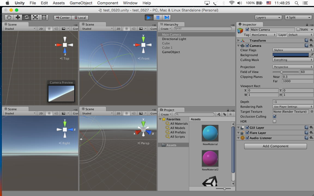This screenshot has height=196, width=314.
Task: Toggle the Center pivot button
Action: coord(62,17)
